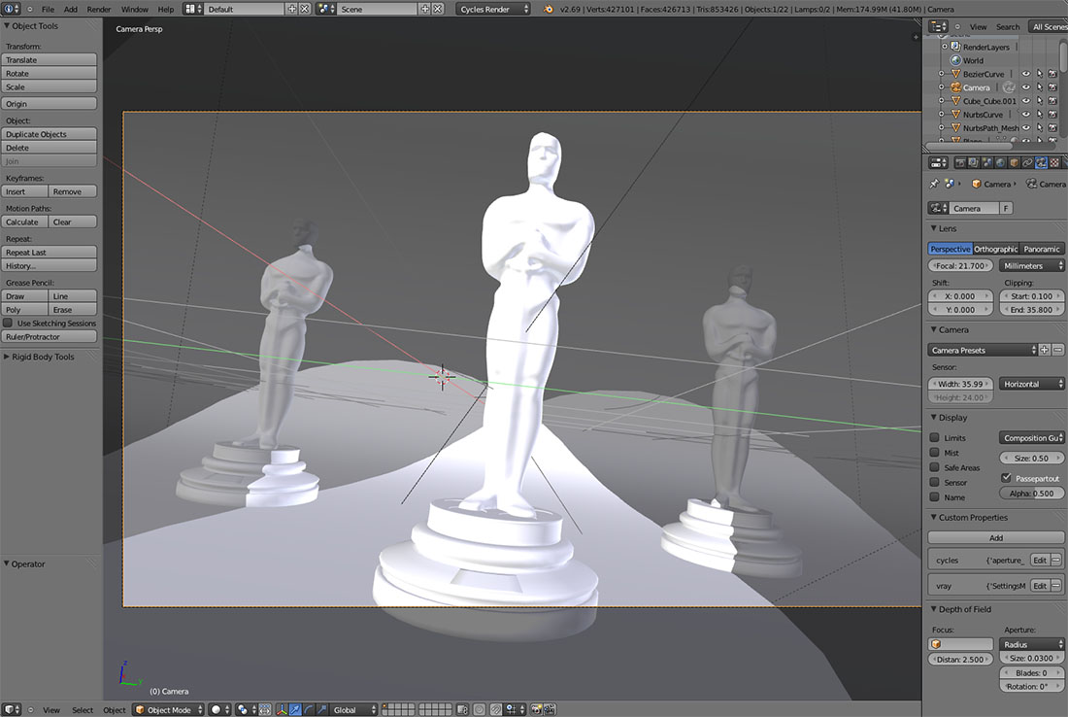Open the Object Mode dropdown
1068x717 pixels.
pos(168,709)
